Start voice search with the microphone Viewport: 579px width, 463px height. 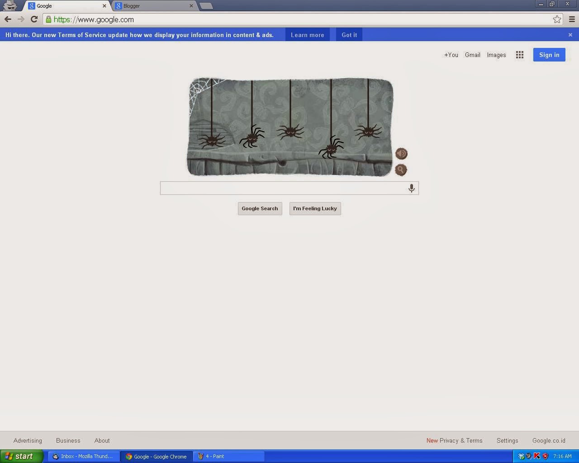point(411,188)
